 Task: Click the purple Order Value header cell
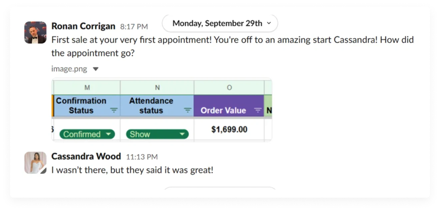coord(229,106)
